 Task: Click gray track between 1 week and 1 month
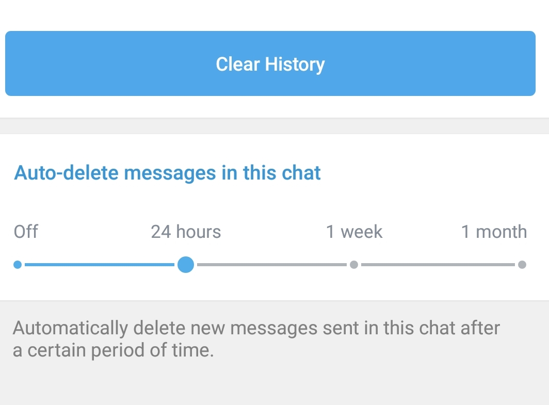pos(438,265)
